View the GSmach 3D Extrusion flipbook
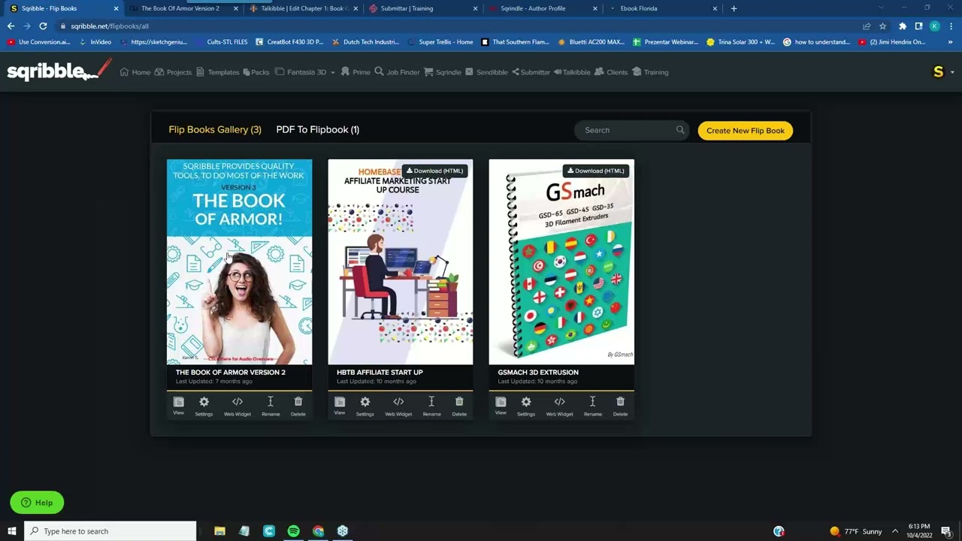The width and height of the screenshot is (962, 541). coord(501,406)
